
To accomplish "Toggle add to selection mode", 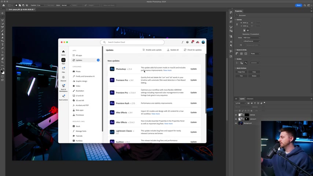I will pyautogui.click(x=20, y=5).
